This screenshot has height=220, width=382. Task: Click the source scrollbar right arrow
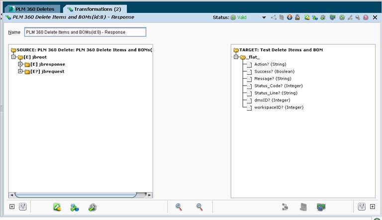coord(149,195)
